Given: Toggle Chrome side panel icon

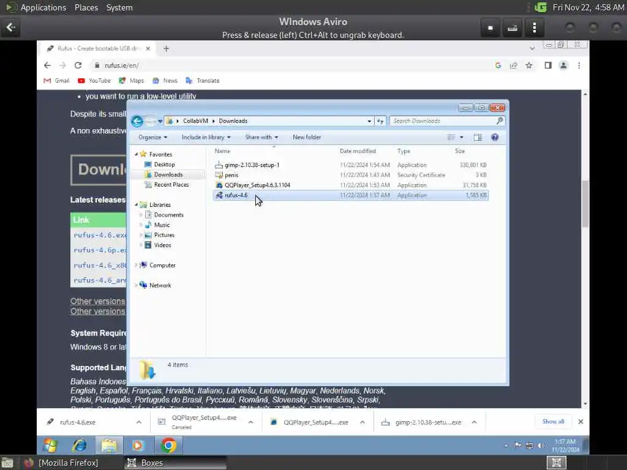Looking at the screenshot, I should point(548,65).
